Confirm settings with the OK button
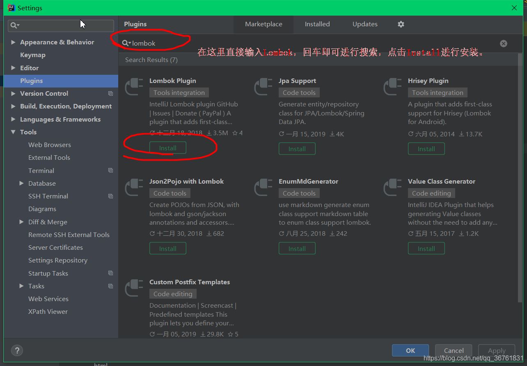This screenshot has width=527, height=366. (410, 350)
